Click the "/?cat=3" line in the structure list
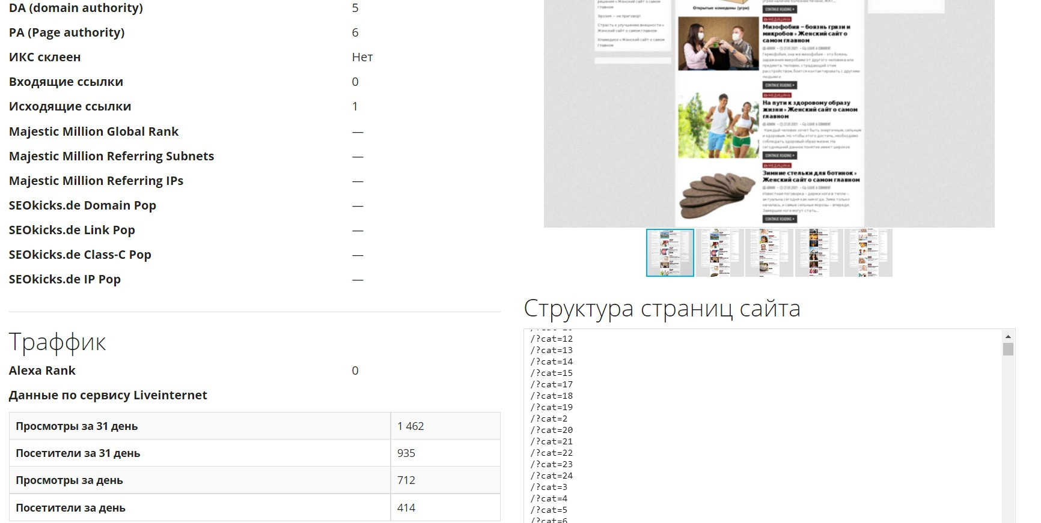This screenshot has width=1041, height=523. pyautogui.click(x=549, y=487)
